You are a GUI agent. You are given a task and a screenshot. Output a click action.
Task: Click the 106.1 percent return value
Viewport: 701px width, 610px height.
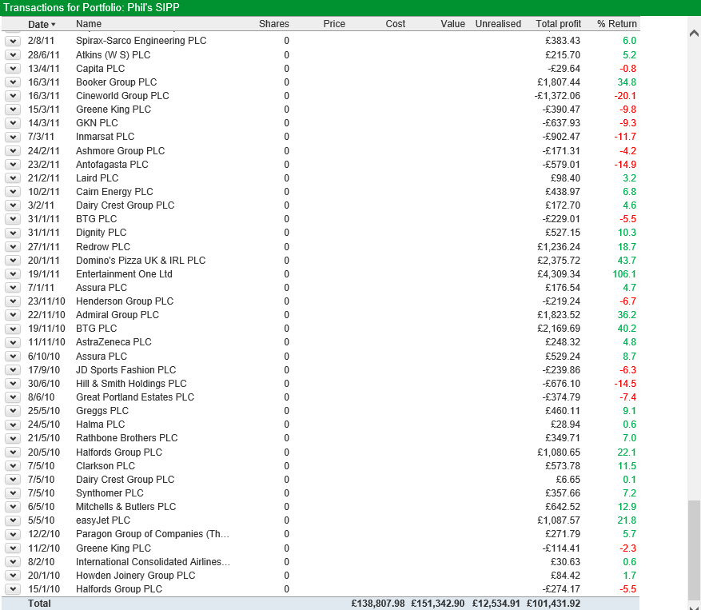pos(624,274)
